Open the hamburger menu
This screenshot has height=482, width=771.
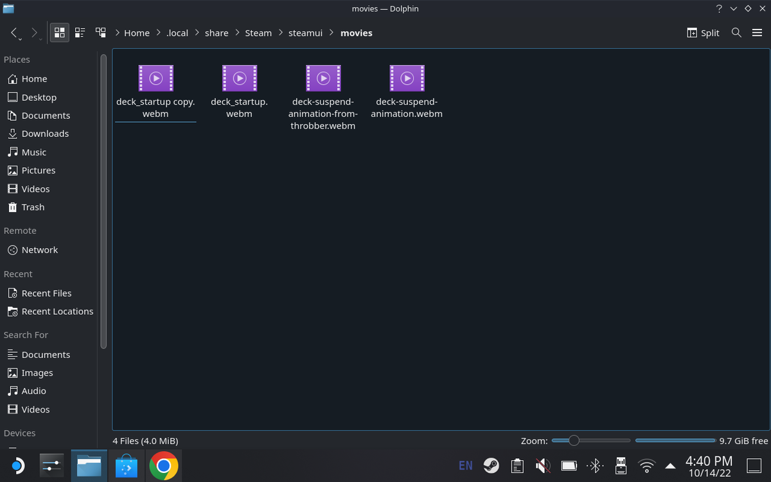[757, 32]
